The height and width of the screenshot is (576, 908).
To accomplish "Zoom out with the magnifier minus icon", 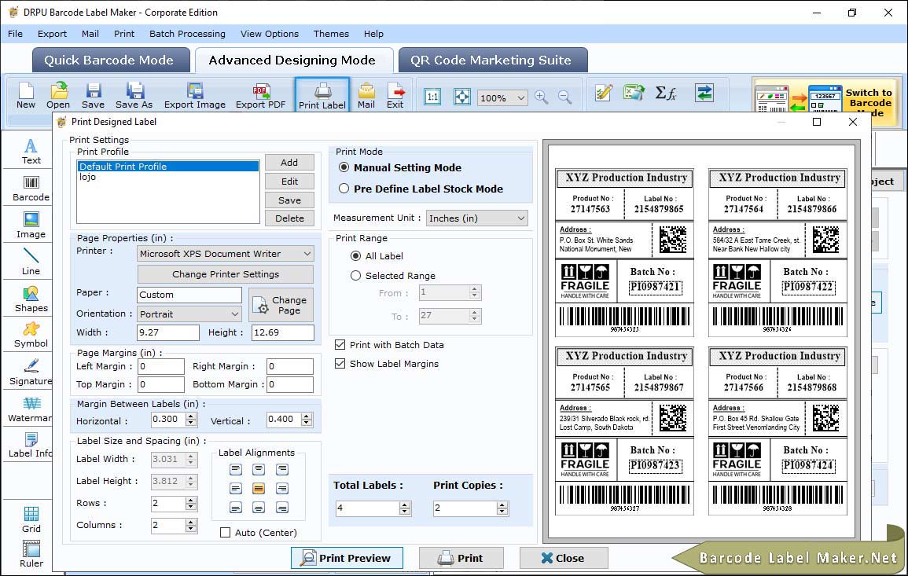I will click(564, 97).
